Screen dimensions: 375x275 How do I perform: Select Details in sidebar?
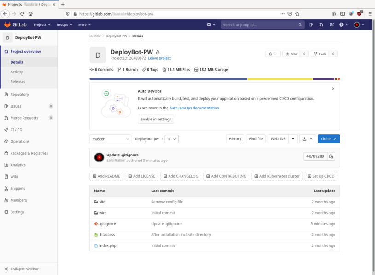[x=17, y=62]
